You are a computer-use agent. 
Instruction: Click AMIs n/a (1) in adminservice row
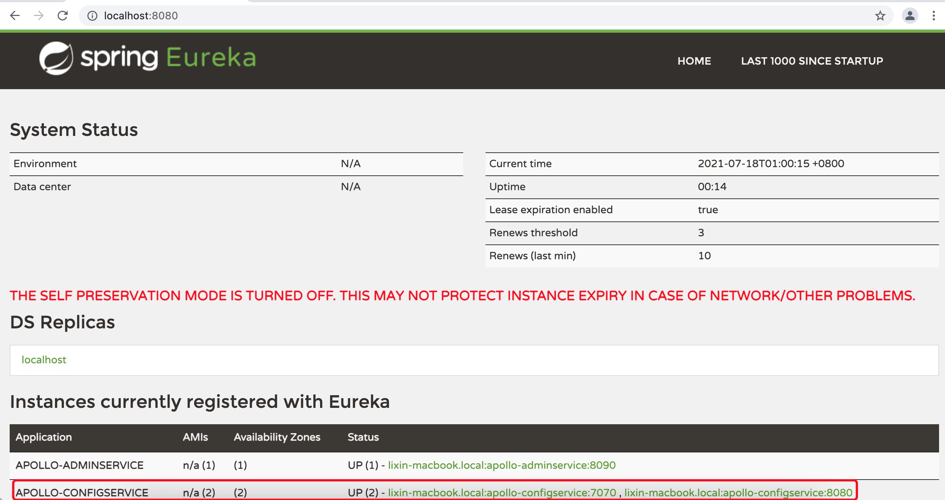click(199, 465)
